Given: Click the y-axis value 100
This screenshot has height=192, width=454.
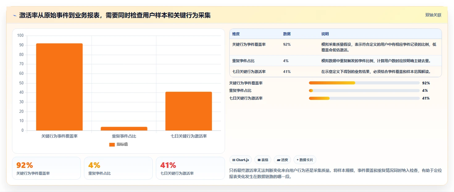Looking at the screenshot, I should click(20, 36).
